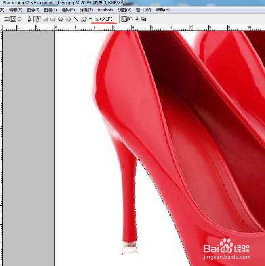Open the 图层(L) menu
Screen dimensions: 265x266
tap(50, 10)
